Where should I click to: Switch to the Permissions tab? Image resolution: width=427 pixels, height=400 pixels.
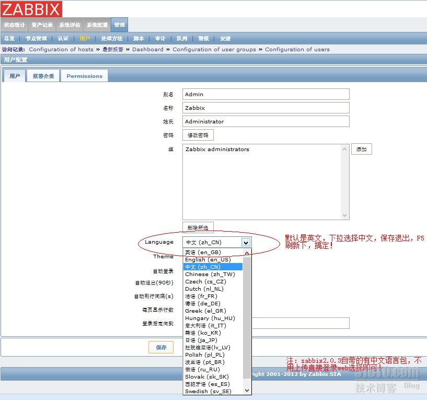click(85, 76)
